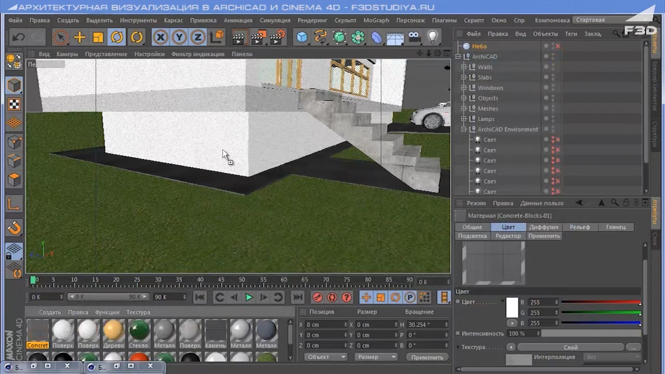Click the Light bulb icon in toolbar
The width and height of the screenshot is (665, 374).
(432, 37)
